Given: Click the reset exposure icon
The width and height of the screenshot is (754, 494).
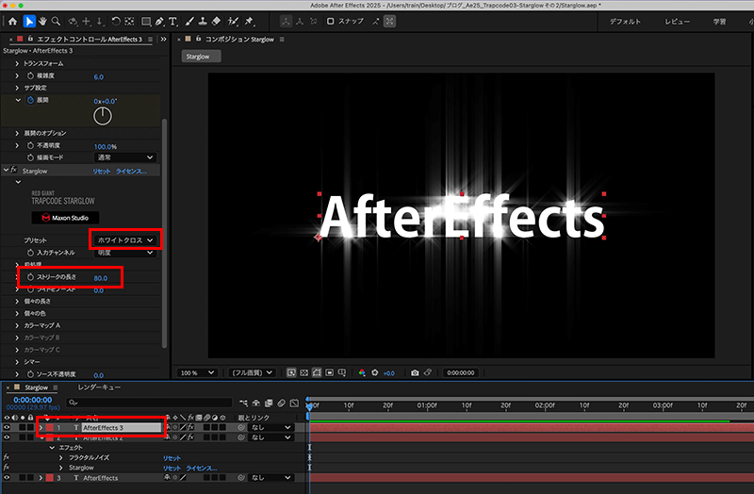Looking at the screenshot, I should point(375,372).
